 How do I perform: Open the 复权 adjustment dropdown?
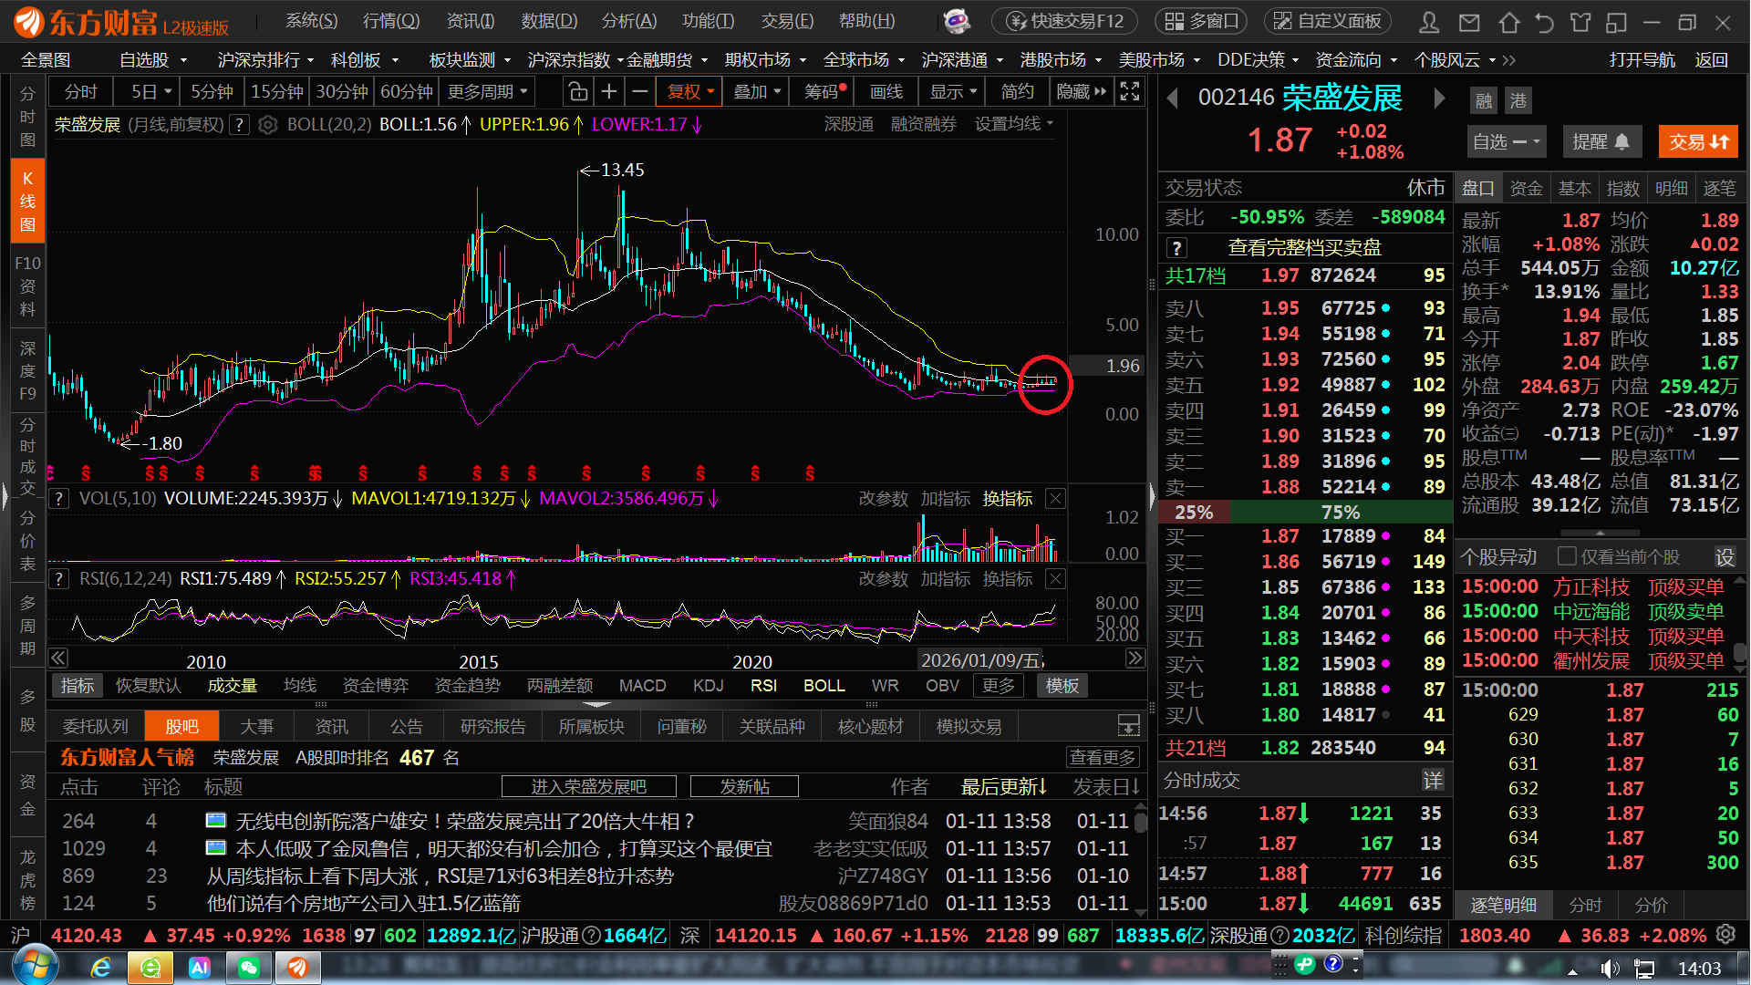(690, 92)
